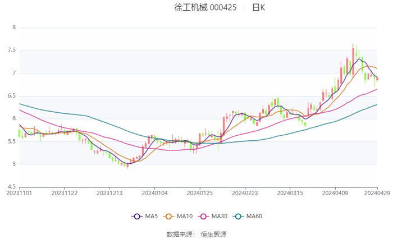Screen dimensions: 393x239
Task: Toggle the MA5 legend marker
Action: tap(137, 217)
